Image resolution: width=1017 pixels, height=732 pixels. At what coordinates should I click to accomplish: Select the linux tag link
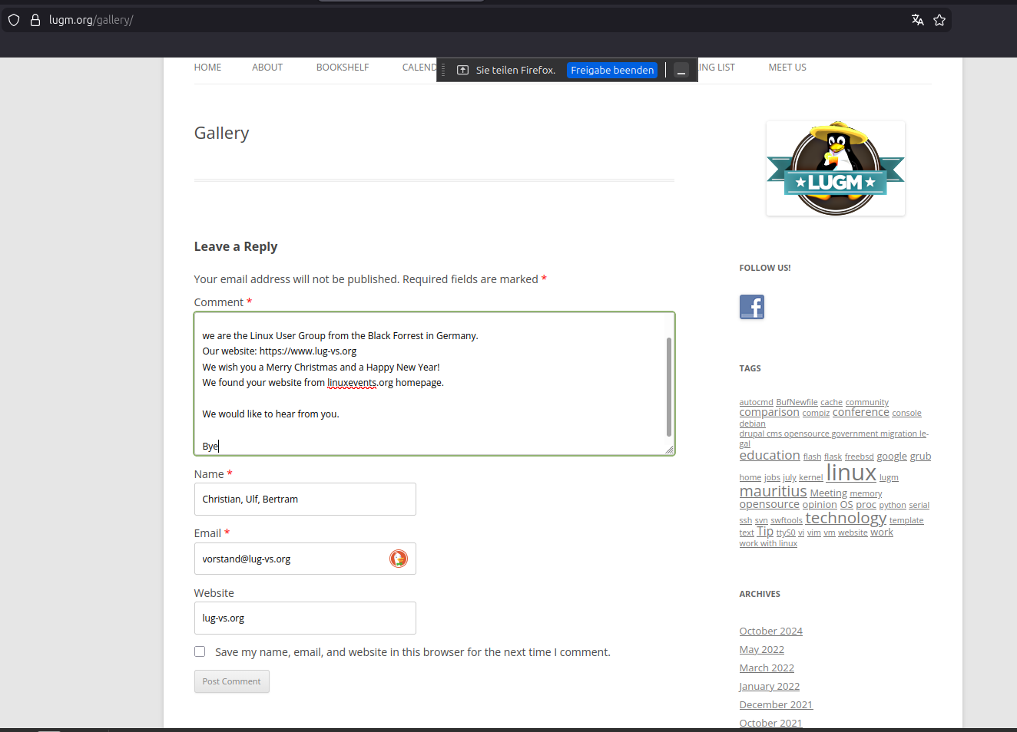850,473
